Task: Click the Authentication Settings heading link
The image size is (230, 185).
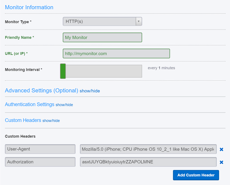Action: pyautogui.click(x=30, y=104)
